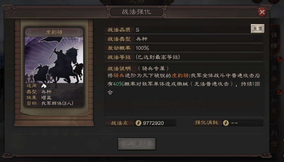This screenshot has height=162, width=284.
Task: Click the grayed 已满级 button
Action: pos(137,144)
